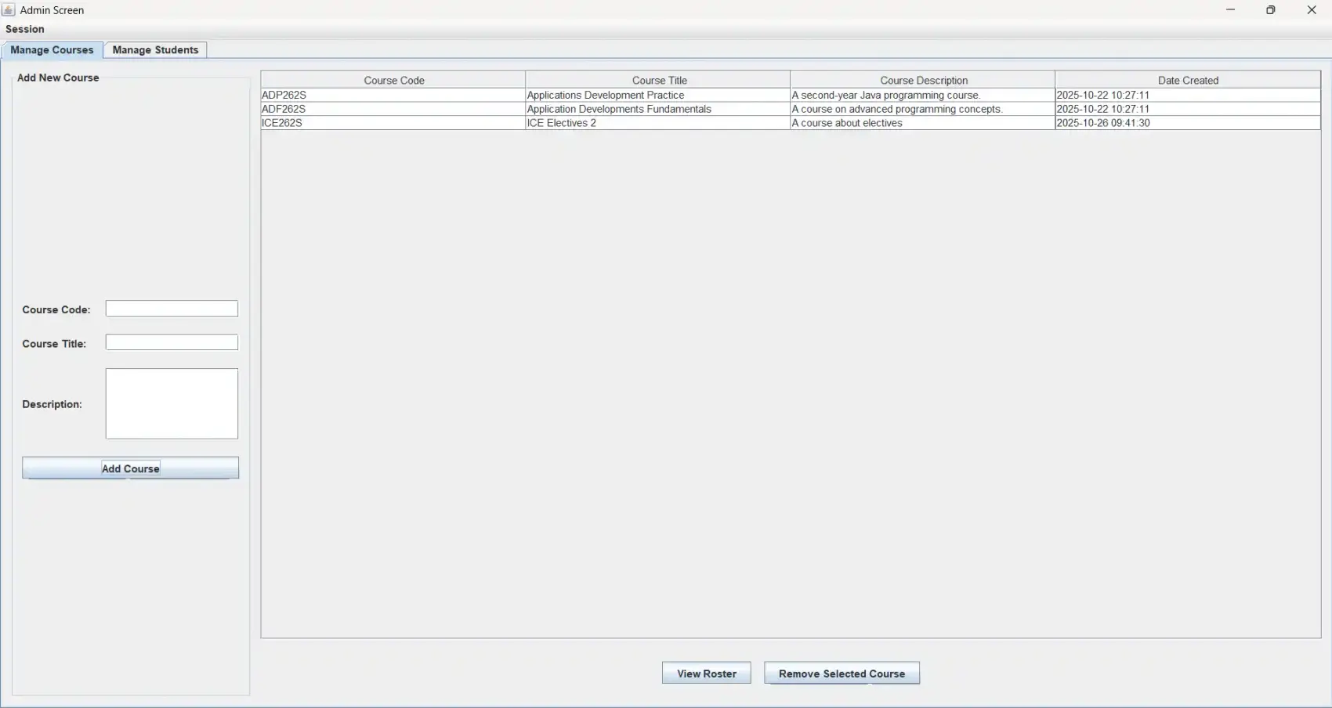Click the Add Course button
The width and height of the screenshot is (1332, 708).
(130, 468)
